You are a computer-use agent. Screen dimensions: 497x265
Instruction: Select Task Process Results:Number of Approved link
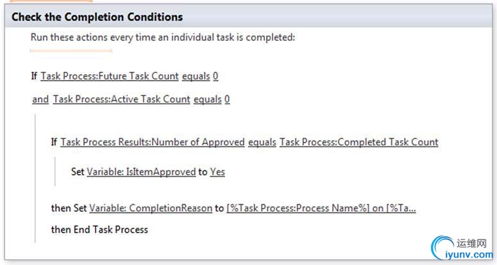[x=153, y=142]
